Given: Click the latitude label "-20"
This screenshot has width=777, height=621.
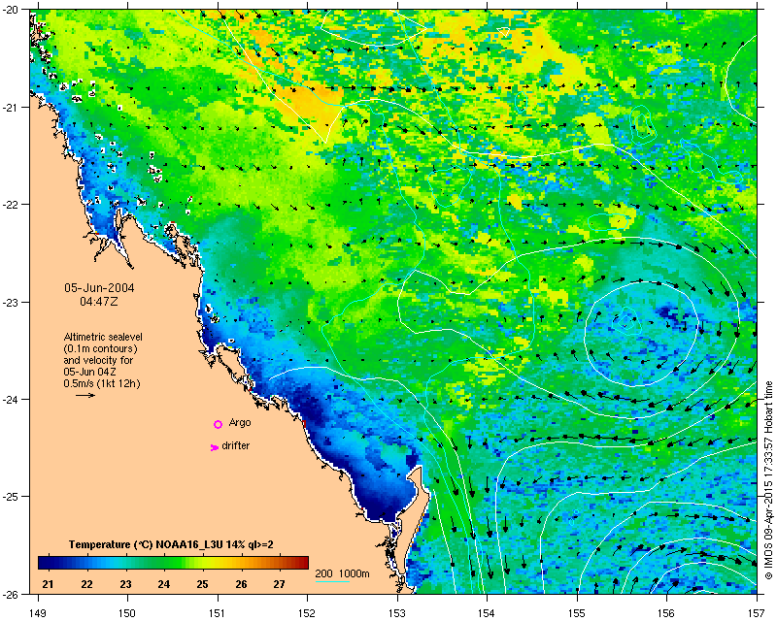Looking at the screenshot, I should click(10, 10).
